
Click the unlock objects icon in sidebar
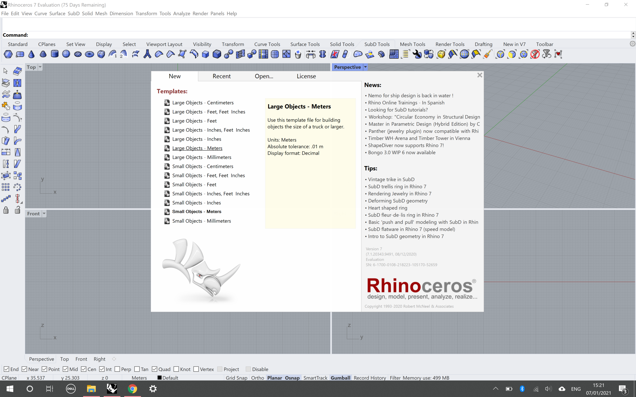[x=17, y=210]
